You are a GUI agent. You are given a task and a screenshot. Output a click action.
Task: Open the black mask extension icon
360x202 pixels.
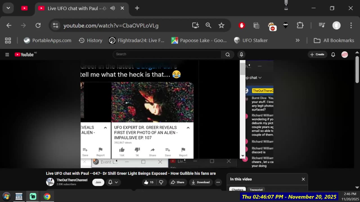pos(285,26)
